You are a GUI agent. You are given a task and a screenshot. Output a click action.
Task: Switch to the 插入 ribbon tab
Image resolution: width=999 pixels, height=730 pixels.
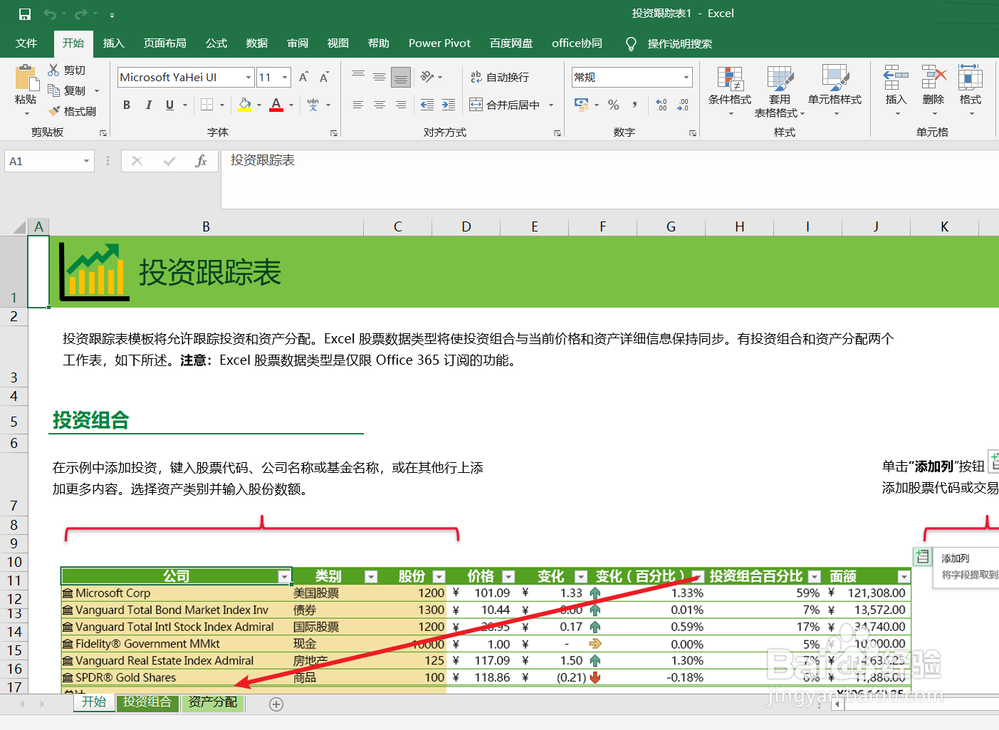[113, 43]
